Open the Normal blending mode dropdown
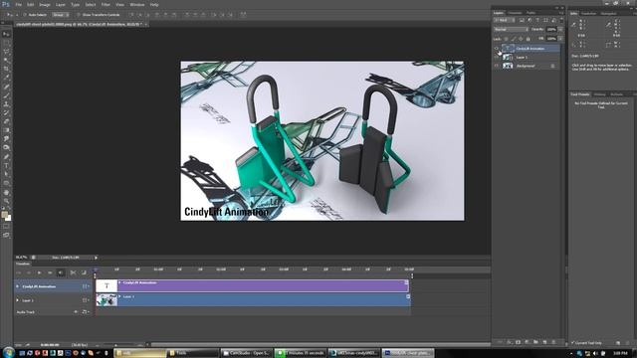Viewport: 637px width, 358px height. [511, 29]
